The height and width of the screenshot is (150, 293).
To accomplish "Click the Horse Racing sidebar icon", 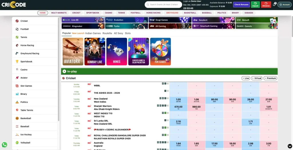I will pyautogui.click(x=17, y=45).
